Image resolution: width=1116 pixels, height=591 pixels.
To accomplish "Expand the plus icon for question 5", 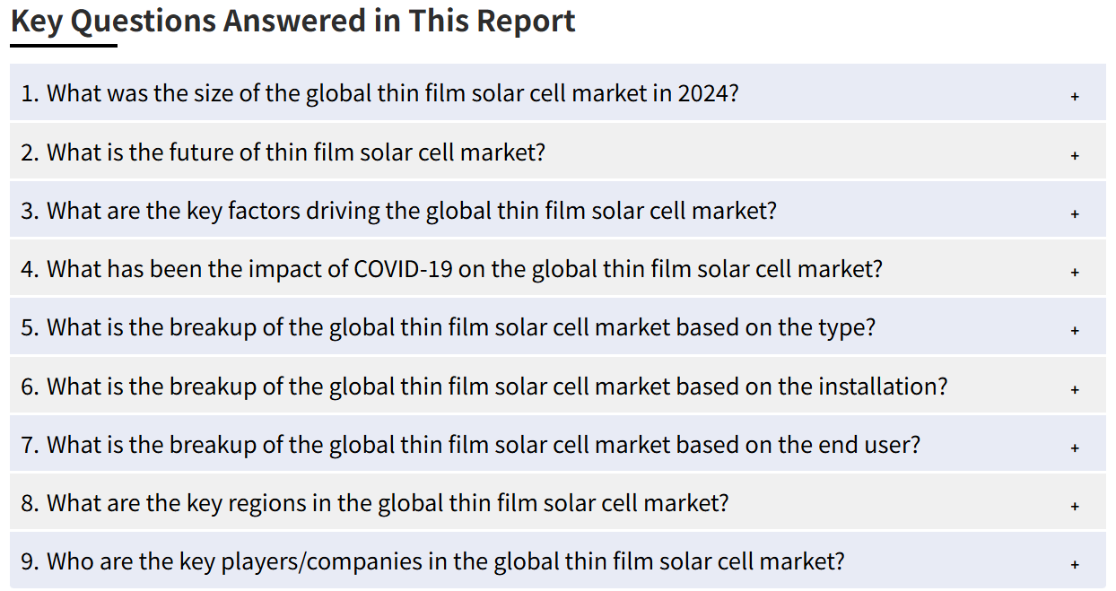I will click(1074, 330).
